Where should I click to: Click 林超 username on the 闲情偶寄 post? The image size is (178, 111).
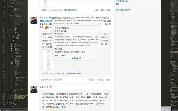click(x=41, y=87)
